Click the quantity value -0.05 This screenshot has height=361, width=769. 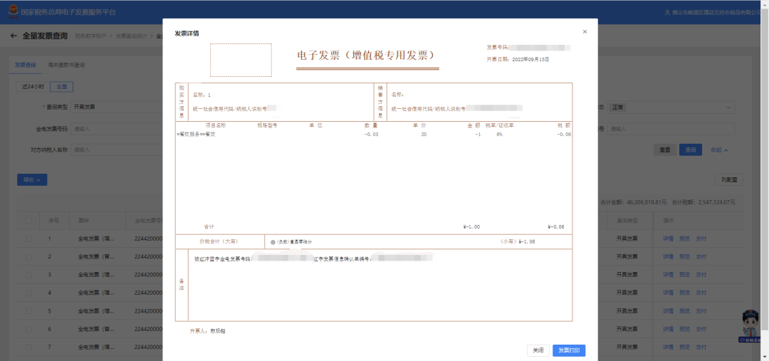[371, 135]
